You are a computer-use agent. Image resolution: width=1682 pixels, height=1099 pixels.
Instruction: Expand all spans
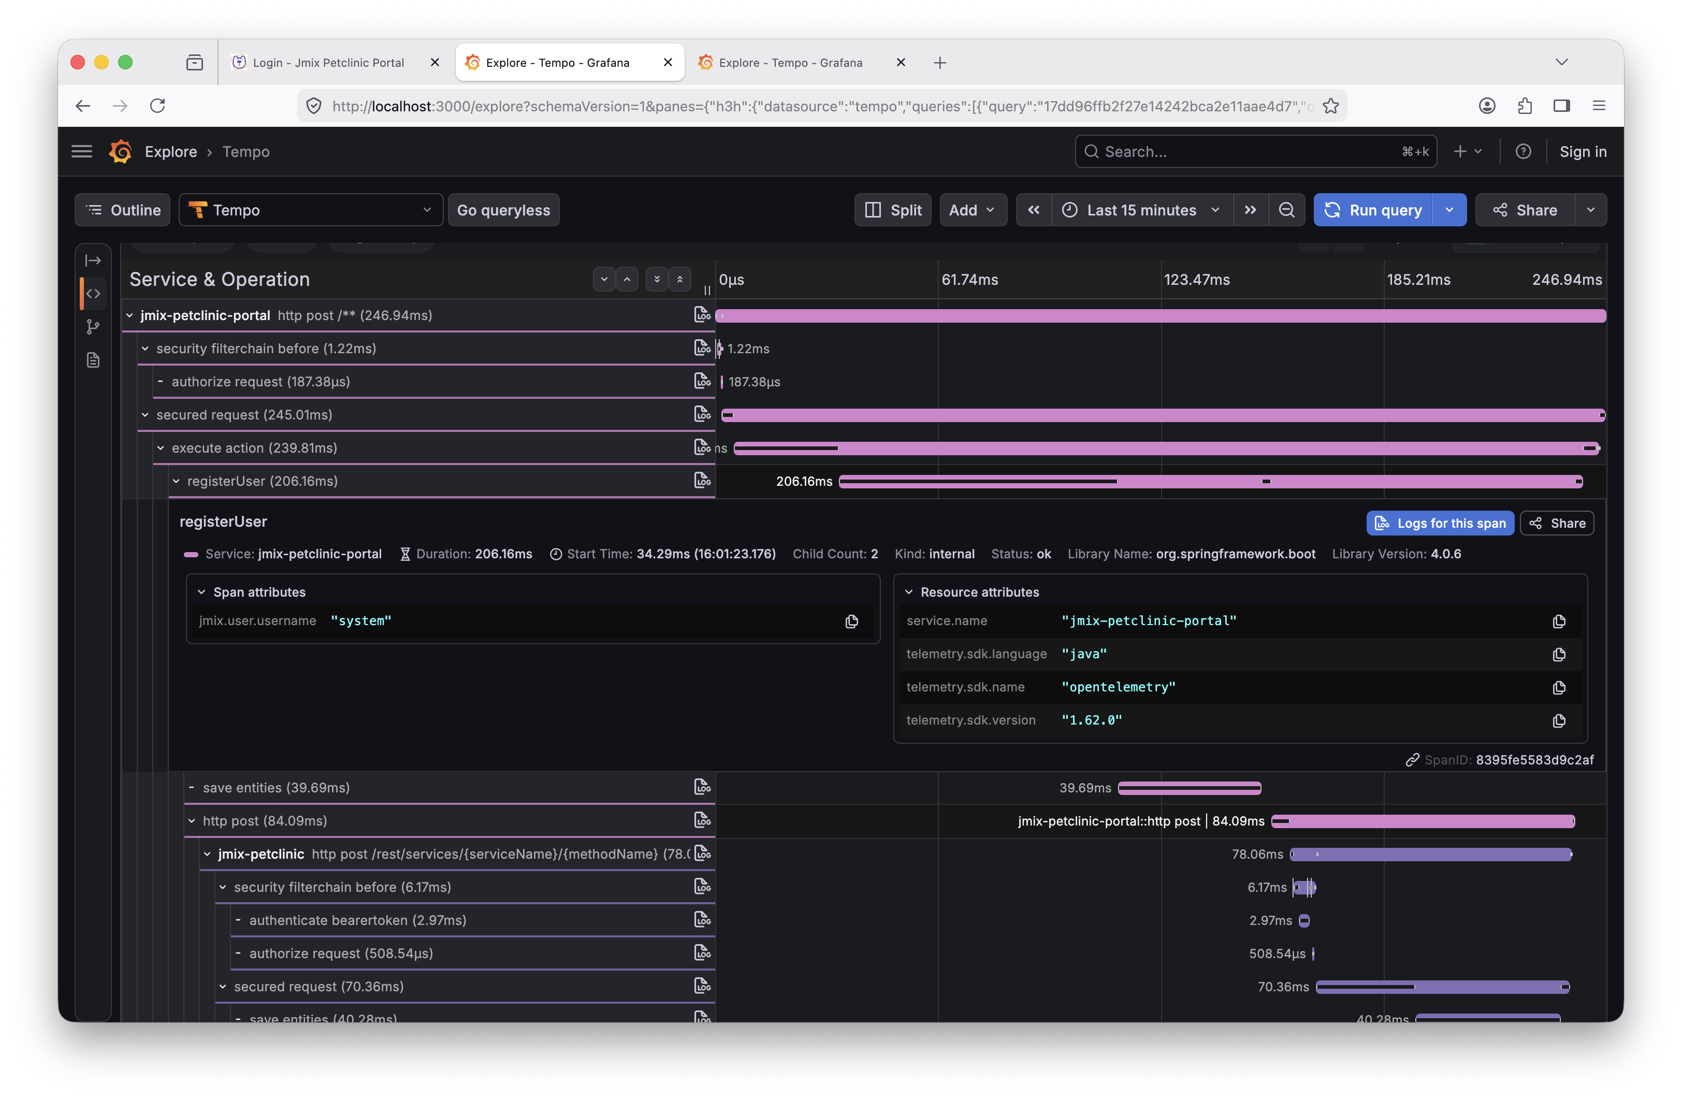657,279
